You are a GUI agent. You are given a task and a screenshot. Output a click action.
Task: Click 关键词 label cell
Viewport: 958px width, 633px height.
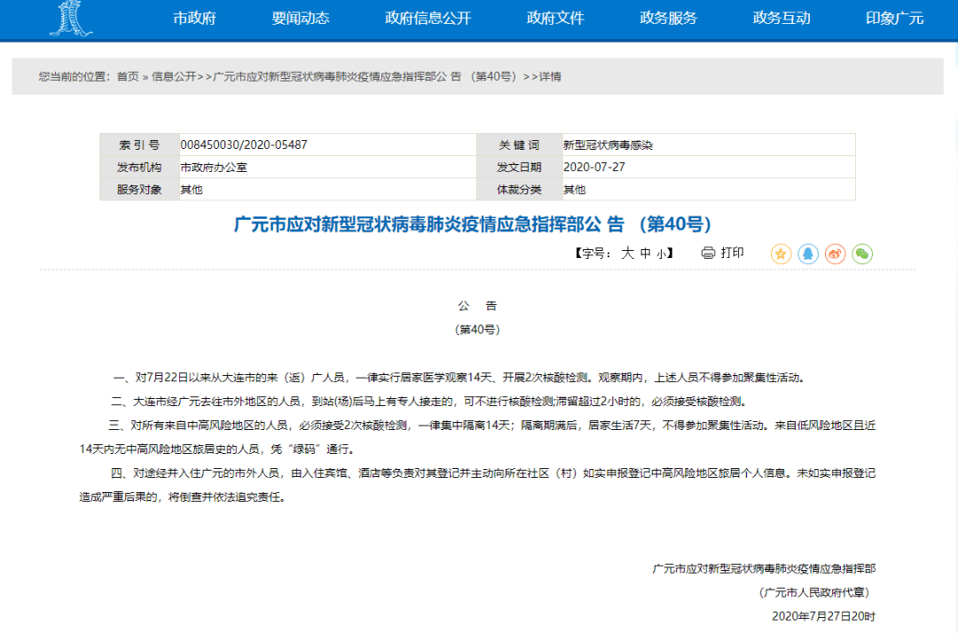click(x=519, y=145)
